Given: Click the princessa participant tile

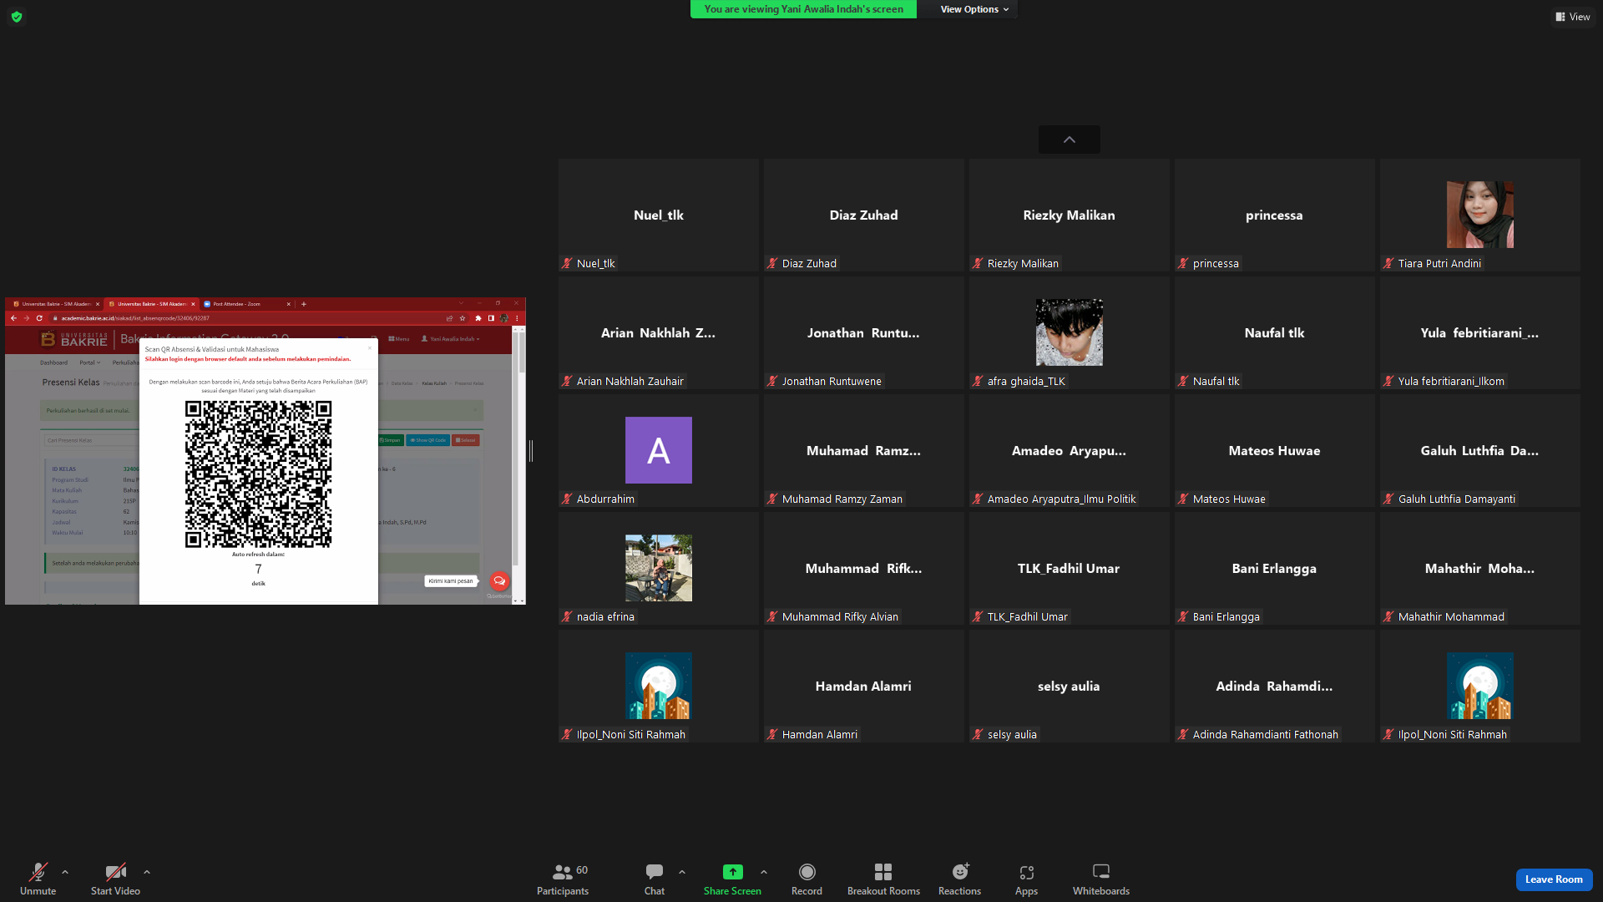Looking at the screenshot, I should pyautogui.click(x=1274, y=215).
